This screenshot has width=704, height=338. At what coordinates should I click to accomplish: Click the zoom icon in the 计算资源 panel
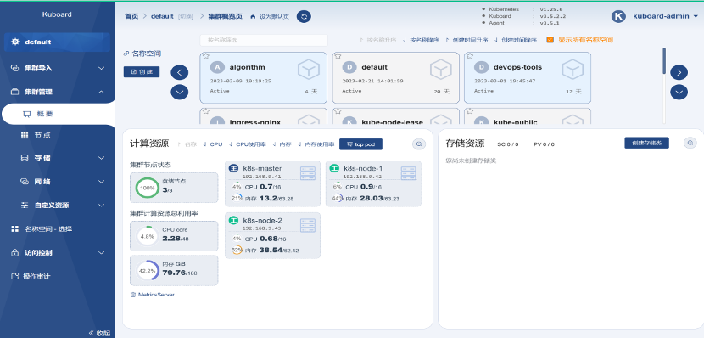[419, 144]
